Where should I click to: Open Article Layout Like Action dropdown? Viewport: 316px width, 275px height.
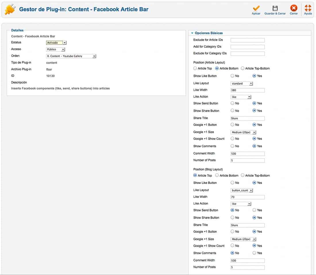click(x=241, y=97)
